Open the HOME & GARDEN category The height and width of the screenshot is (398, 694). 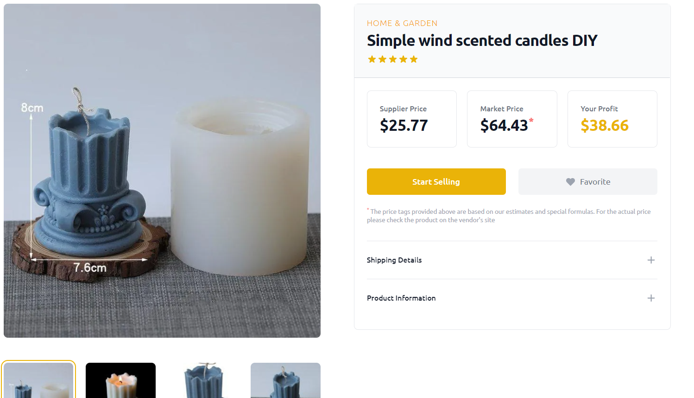coord(402,23)
